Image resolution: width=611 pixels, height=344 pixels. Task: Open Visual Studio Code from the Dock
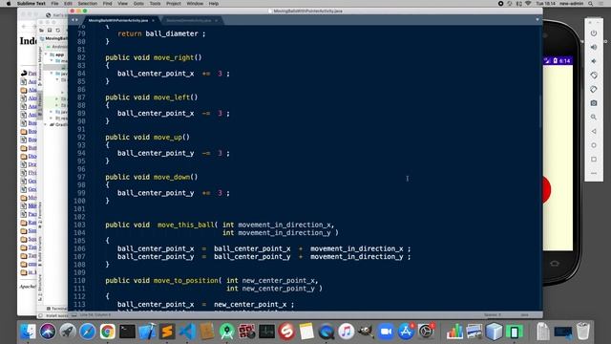click(187, 332)
